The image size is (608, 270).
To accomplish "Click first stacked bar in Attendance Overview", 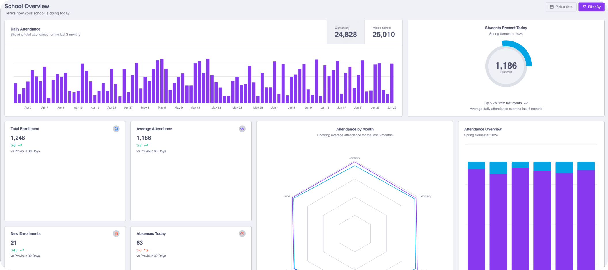I will [x=476, y=216].
